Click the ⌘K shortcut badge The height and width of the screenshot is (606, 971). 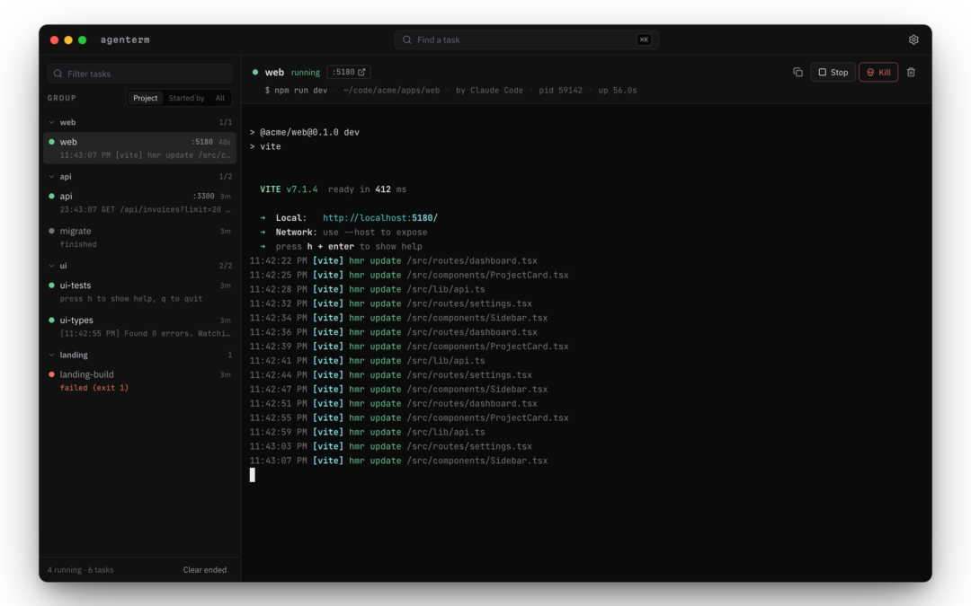pyautogui.click(x=644, y=40)
